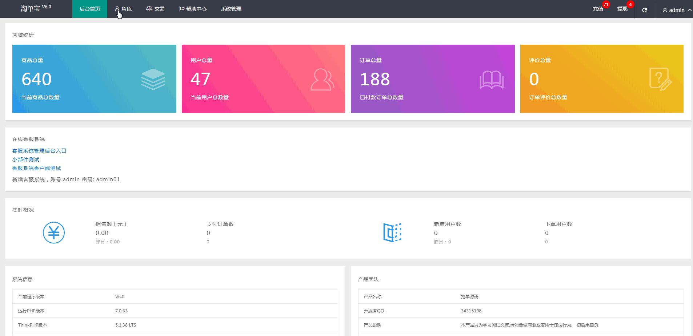
Task: Click the blue door icon beside new users
Action: pyautogui.click(x=392, y=232)
